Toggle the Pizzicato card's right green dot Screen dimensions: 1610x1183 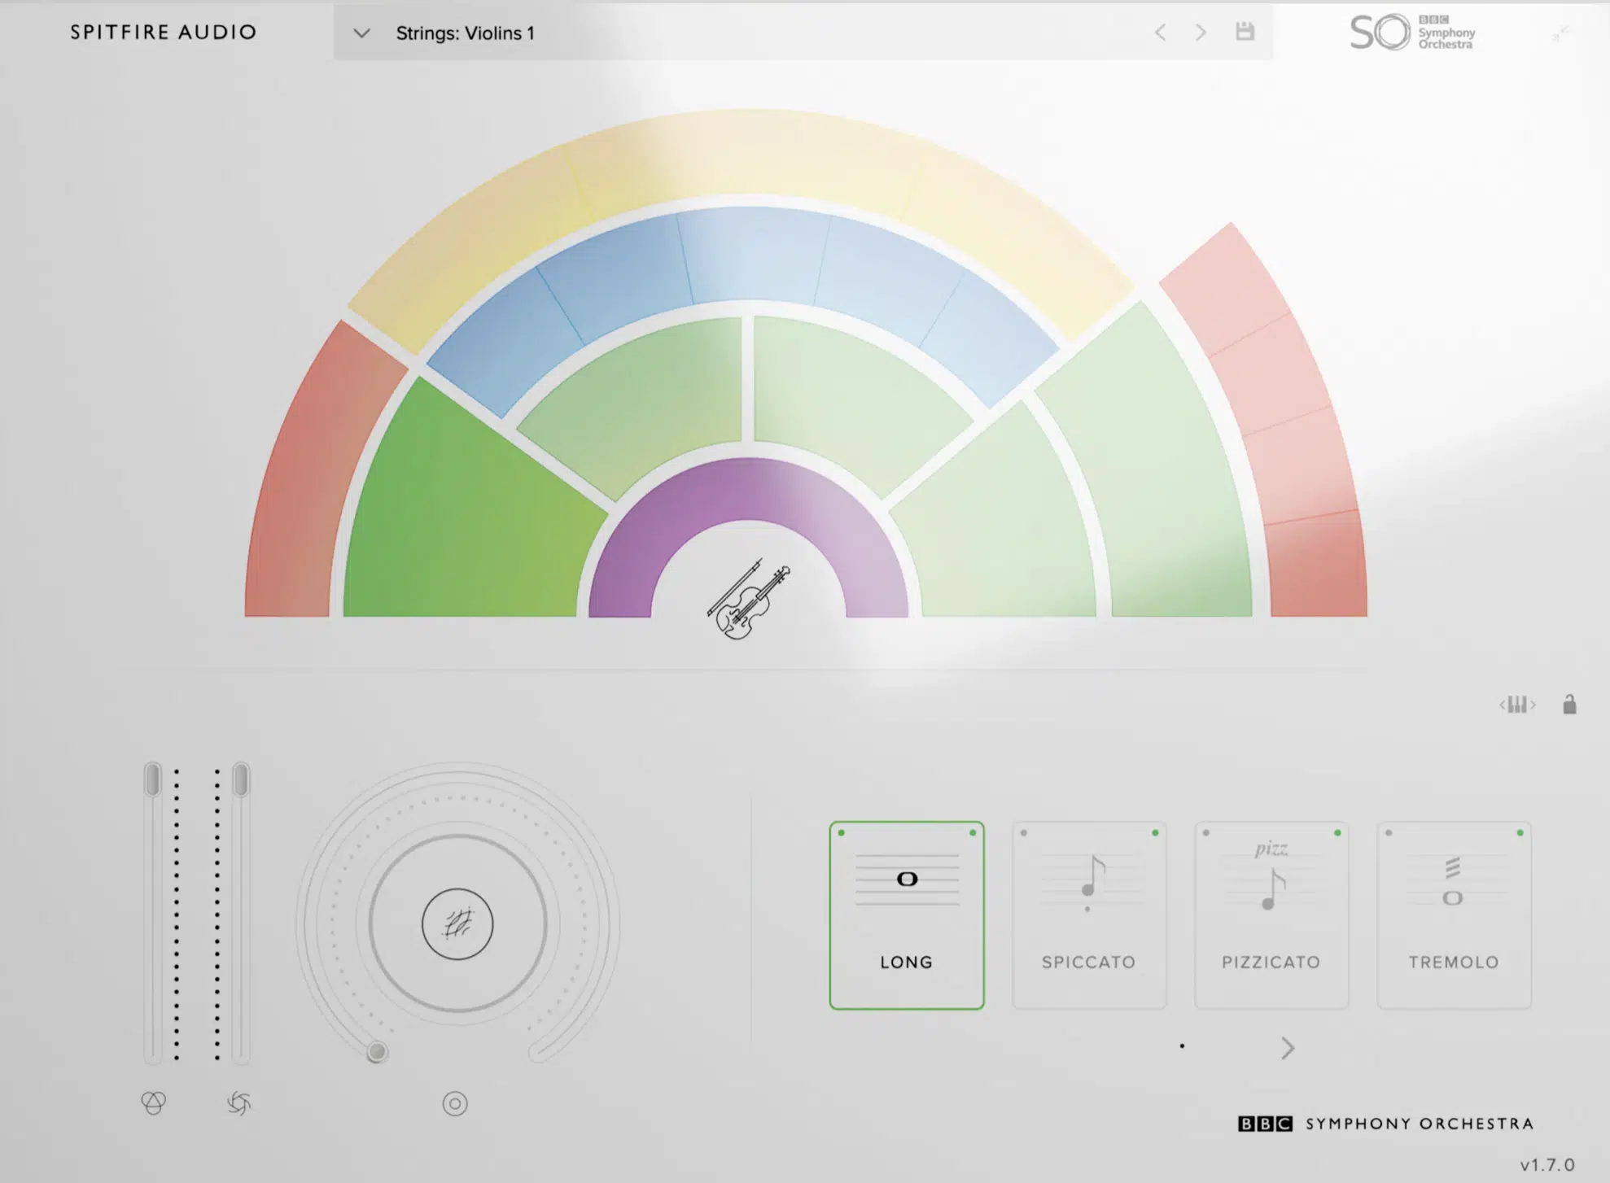1337,833
